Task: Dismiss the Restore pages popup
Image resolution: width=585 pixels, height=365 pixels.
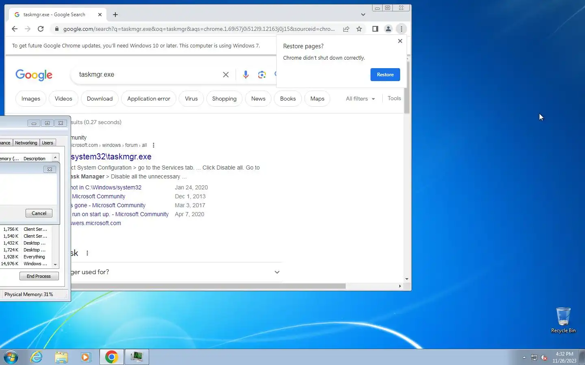Action: tap(400, 41)
